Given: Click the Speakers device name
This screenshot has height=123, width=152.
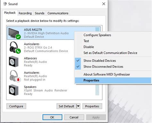Looking at the screenshot, I should [x=30, y=87].
